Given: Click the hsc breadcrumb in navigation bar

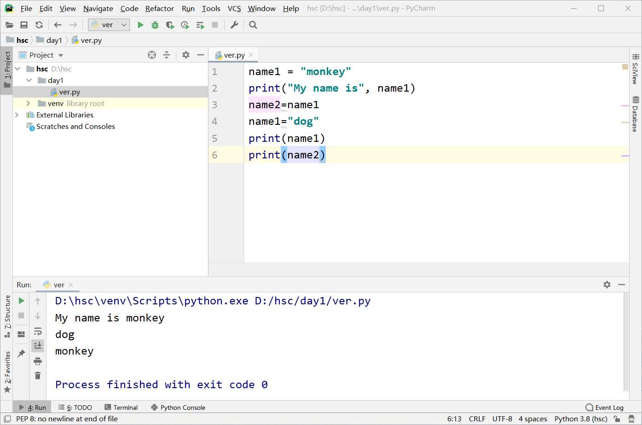Looking at the screenshot, I should (17, 40).
